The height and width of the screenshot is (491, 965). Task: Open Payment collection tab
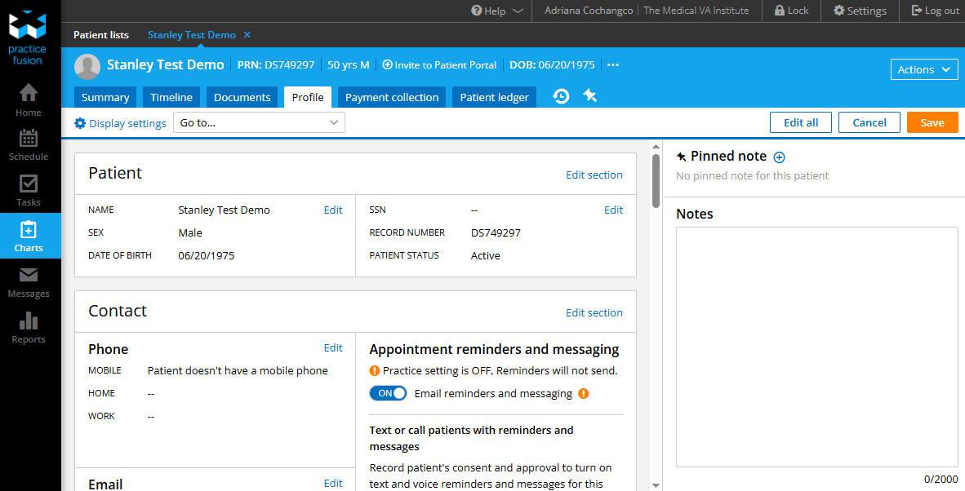point(391,97)
